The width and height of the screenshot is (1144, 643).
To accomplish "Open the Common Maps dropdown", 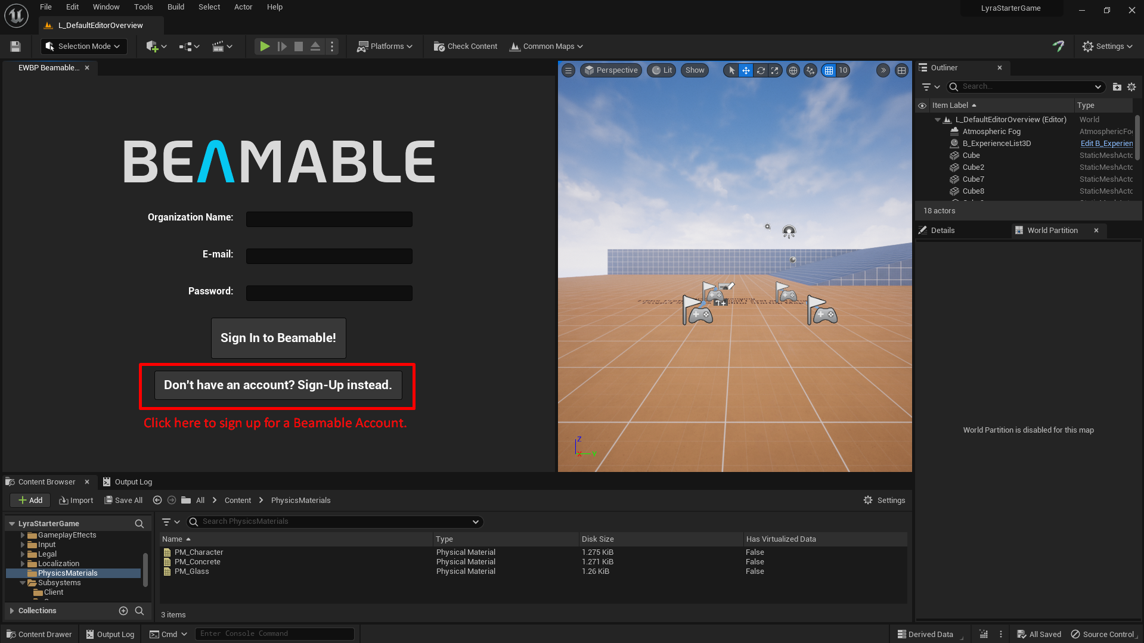I will (x=545, y=46).
